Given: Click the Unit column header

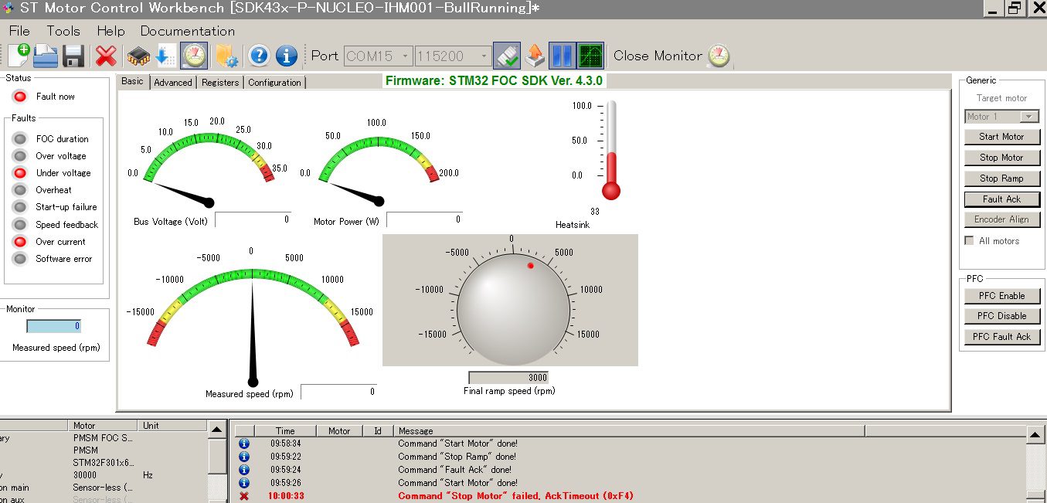Looking at the screenshot, I should pyautogui.click(x=172, y=426).
